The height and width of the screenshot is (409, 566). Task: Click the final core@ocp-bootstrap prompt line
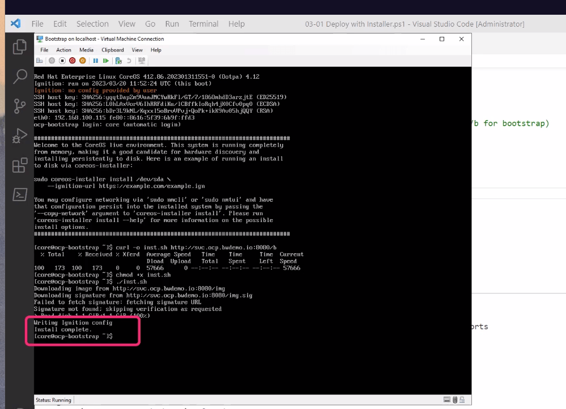tap(73, 336)
